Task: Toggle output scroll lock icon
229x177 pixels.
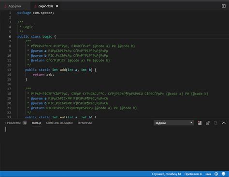Action: tap(208, 123)
